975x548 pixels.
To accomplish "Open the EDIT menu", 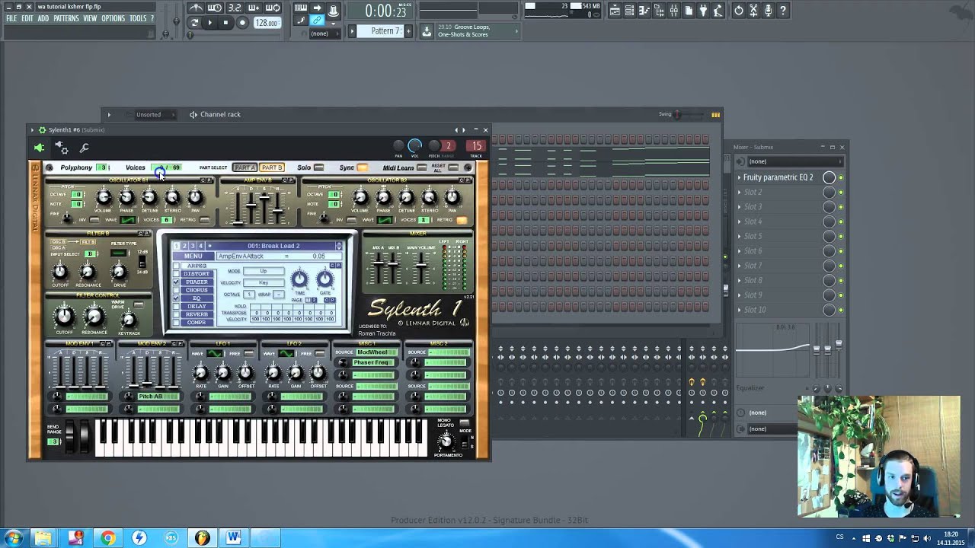I will click(27, 18).
